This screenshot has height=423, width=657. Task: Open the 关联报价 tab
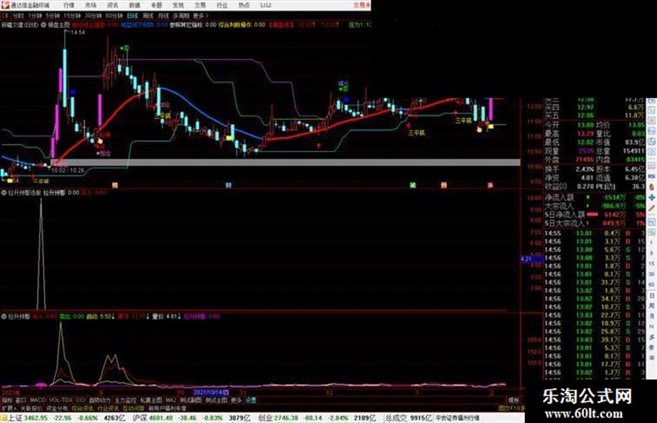[31, 408]
